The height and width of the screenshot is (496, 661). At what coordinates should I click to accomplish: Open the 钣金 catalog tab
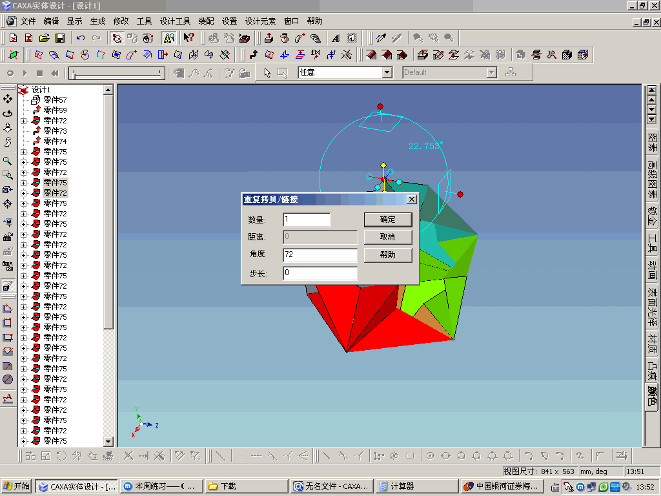[652, 215]
